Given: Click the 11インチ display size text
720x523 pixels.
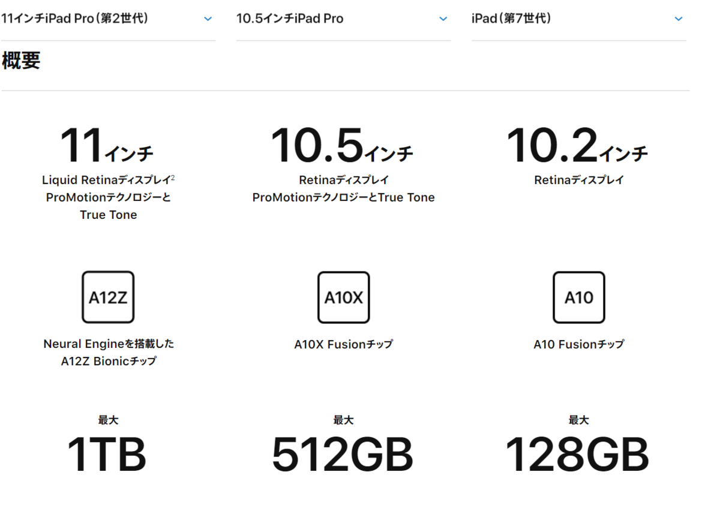Looking at the screenshot, I should [107, 146].
